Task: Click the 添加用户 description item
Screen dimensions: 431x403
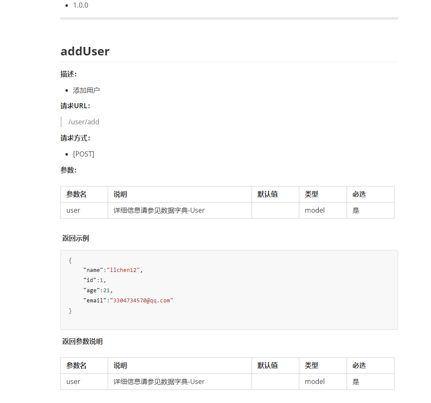Action: pos(86,90)
